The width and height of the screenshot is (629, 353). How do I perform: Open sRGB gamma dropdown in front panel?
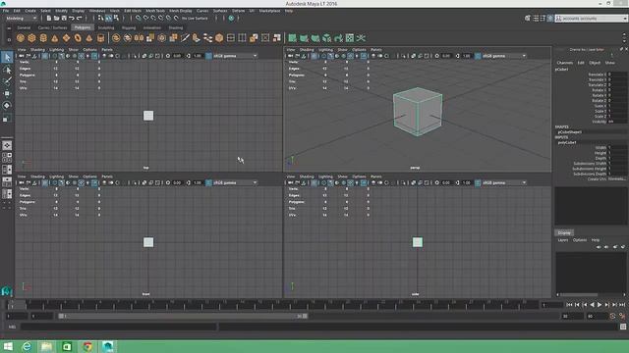[x=235, y=182]
